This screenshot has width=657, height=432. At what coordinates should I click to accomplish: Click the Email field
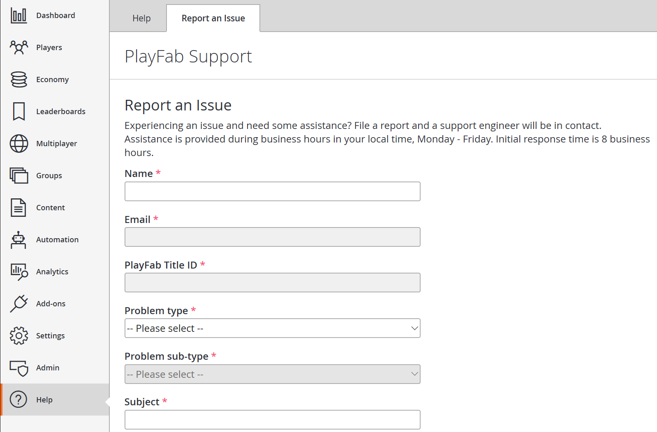click(x=272, y=237)
